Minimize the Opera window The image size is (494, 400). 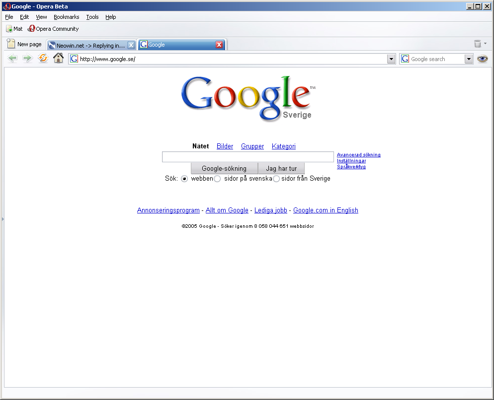click(x=470, y=6)
